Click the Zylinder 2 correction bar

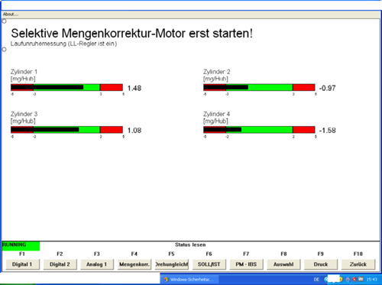coord(259,88)
